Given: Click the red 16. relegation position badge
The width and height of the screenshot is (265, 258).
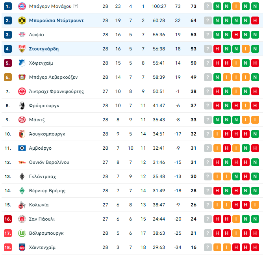Looking at the screenshot, I should (8, 219).
